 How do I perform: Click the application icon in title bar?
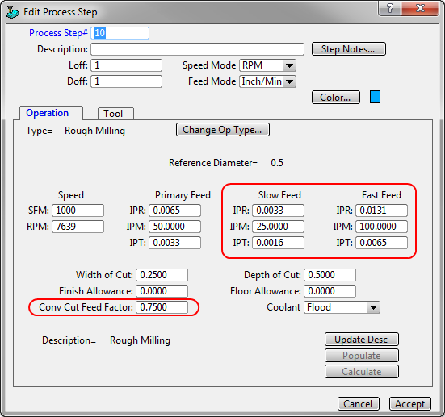[12, 12]
